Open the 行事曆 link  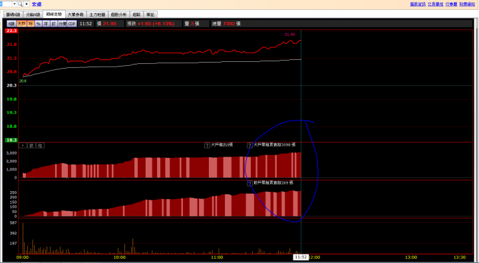[451, 4]
